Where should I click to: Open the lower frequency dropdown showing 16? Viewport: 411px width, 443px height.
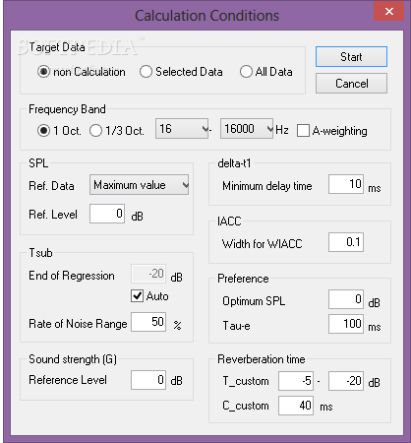[x=182, y=129]
